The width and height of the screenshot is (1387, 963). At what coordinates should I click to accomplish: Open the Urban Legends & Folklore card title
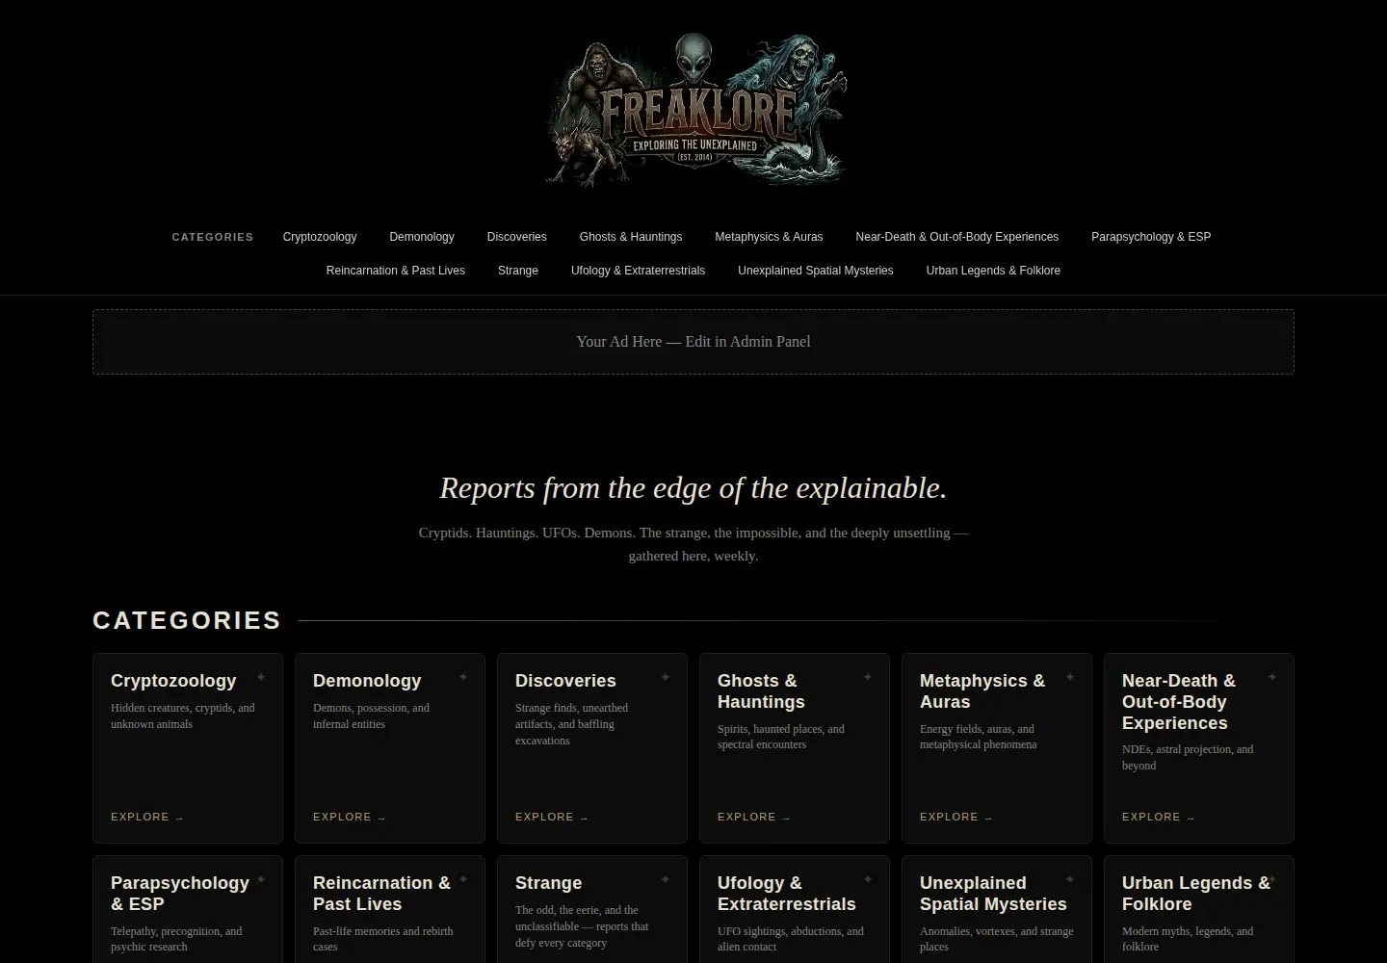[1196, 894]
